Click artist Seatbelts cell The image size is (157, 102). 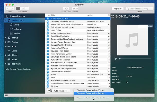(91, 78)
